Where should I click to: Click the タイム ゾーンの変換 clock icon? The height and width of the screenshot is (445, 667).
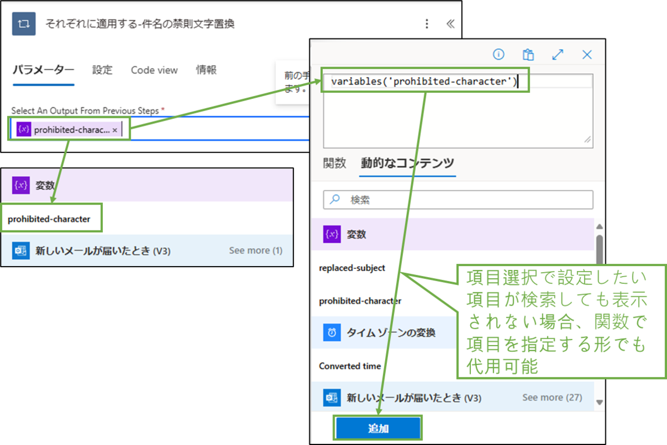pyautogui.click(x=332, y=333)
